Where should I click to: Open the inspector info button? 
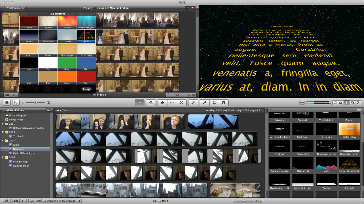tap(224, 103)
